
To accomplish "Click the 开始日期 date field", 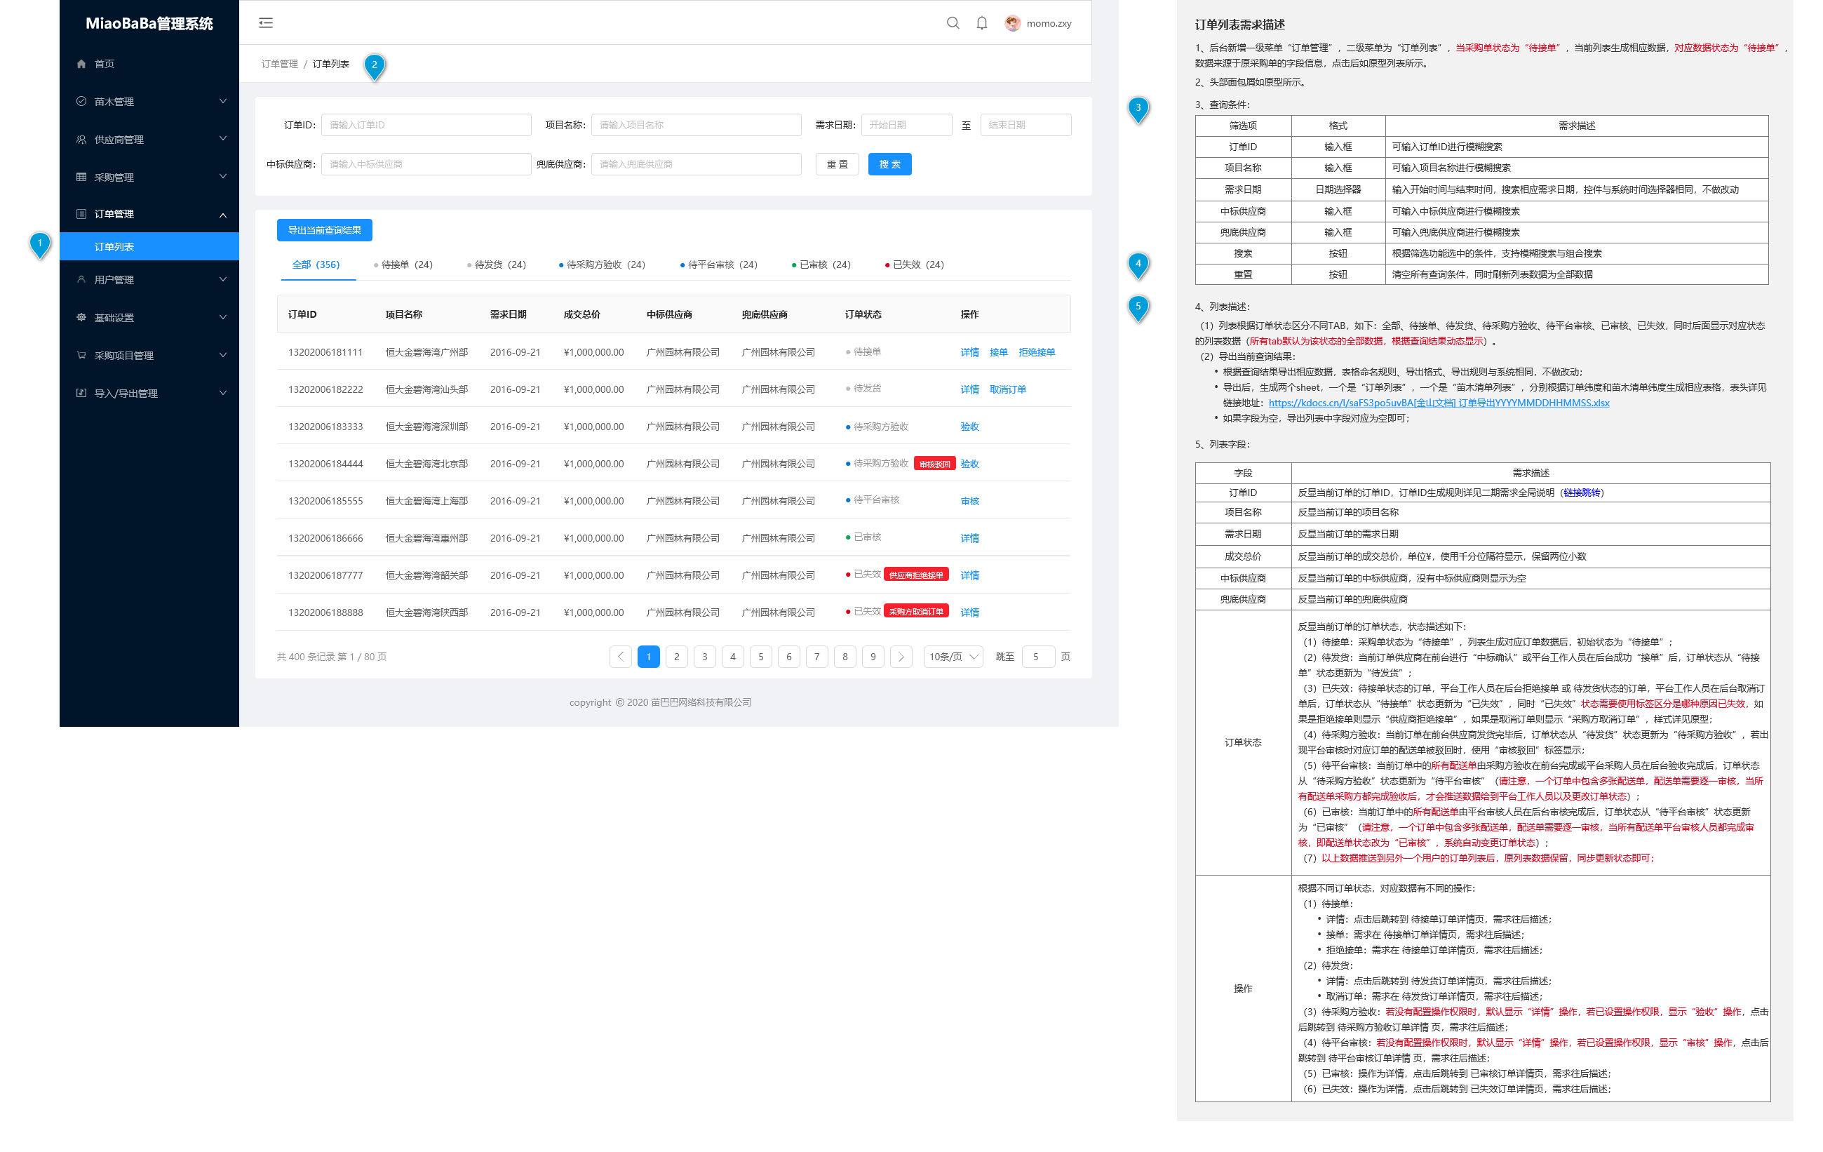I will (x=906, y=125).
